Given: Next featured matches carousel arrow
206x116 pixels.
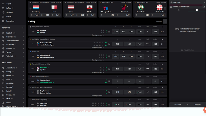Looking at the screenshot, I should (165, 8).
